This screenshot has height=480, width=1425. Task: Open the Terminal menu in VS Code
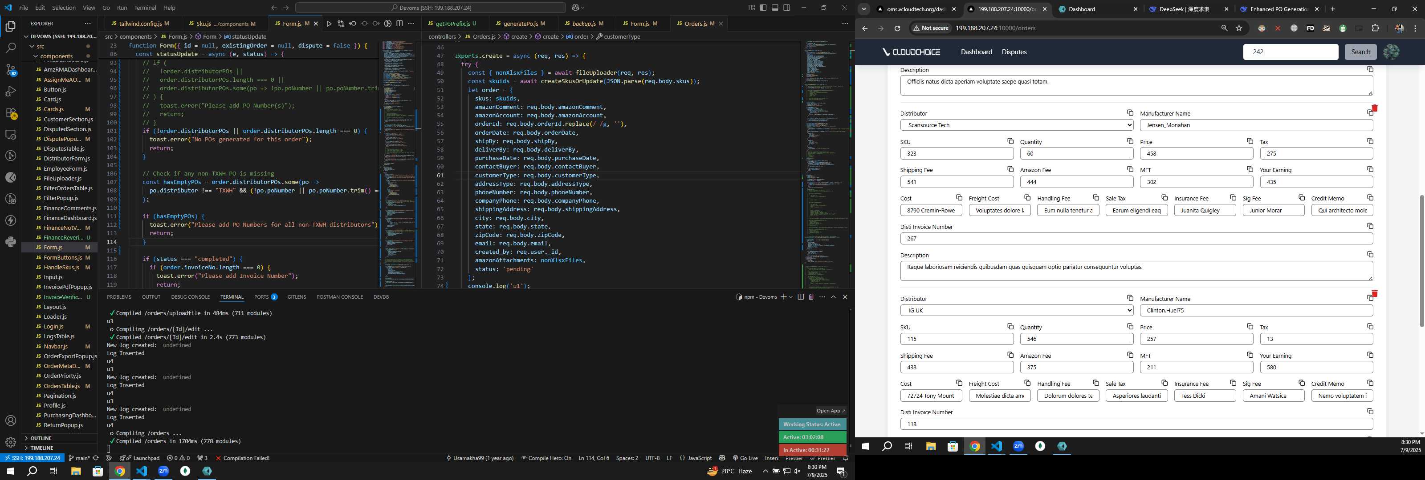coord(145,8)
